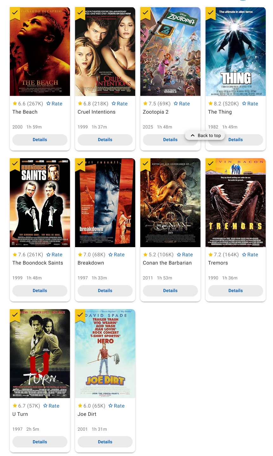Click the Conan the Barbarian poster
Image resolution: width=273 pixels, height=456 pixels.
pyautogui.click(x=170, y=203)
